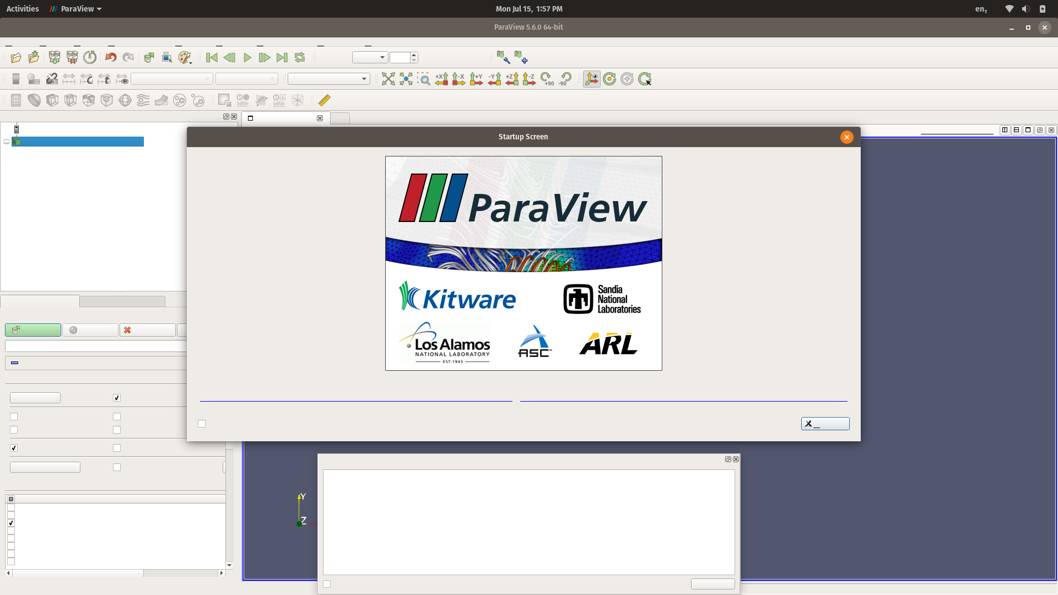Set view direction to +X

coord(441,79)
